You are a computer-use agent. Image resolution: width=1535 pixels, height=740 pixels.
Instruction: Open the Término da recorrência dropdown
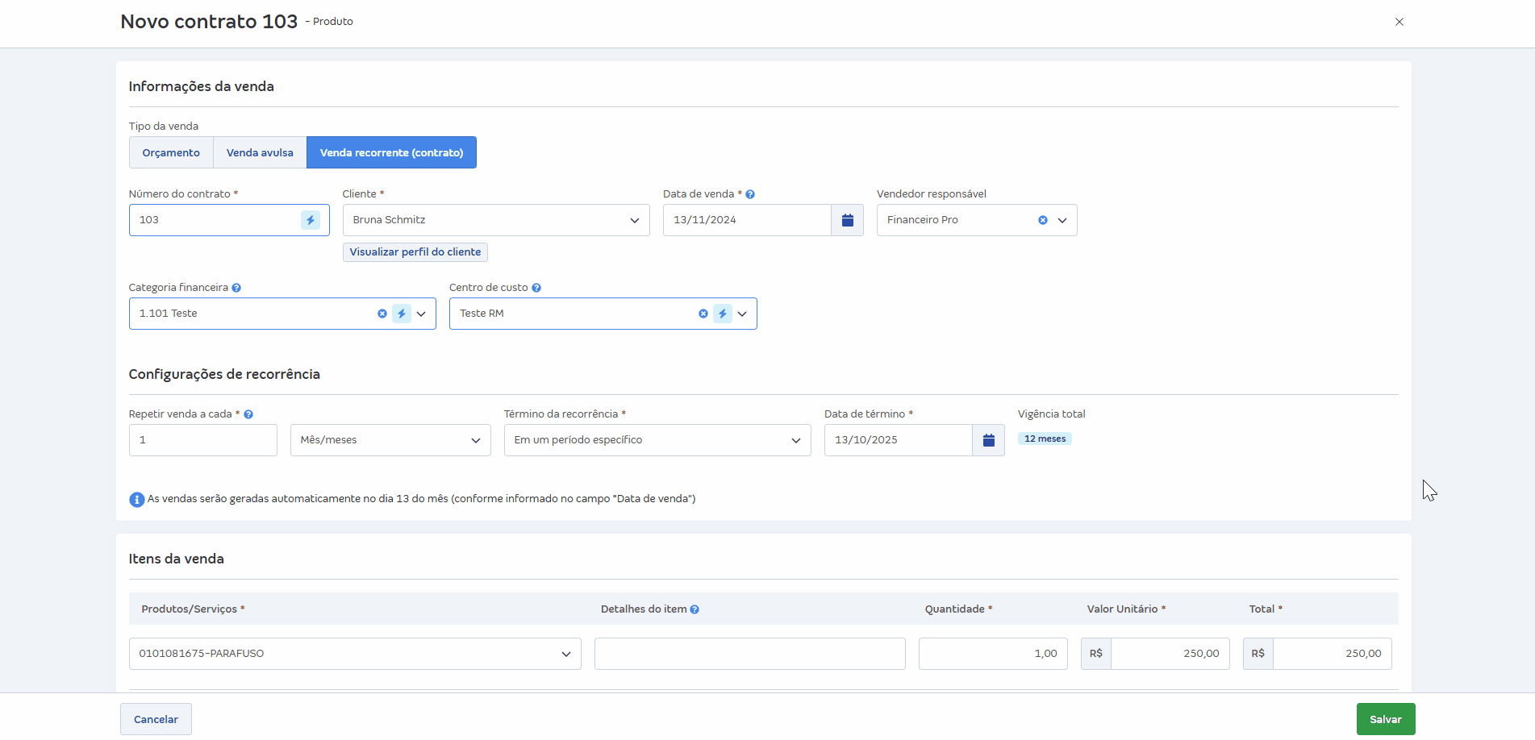(x=795, y=439)
